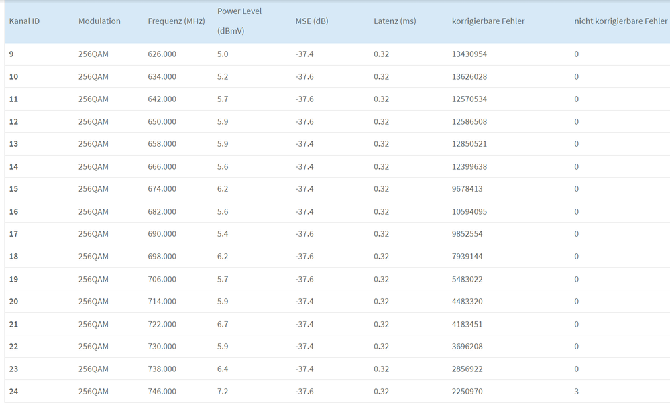Select frequency 674.000 cell

pyautogui.click(x=162, y=189)
